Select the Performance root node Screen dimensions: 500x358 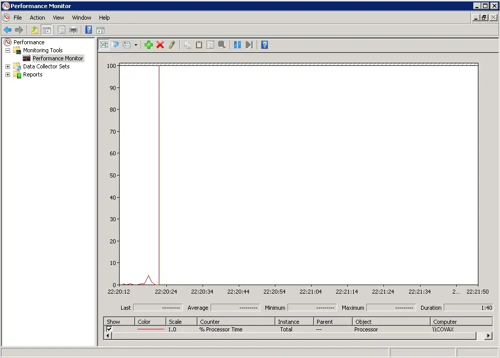[29, 42]
